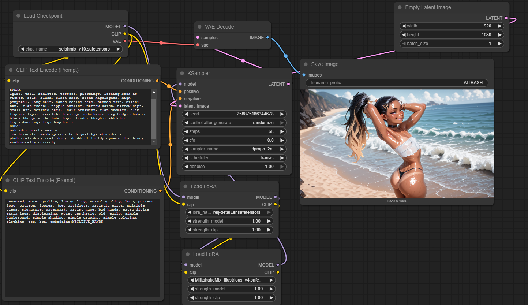The image size is (528, 305).
Task: Toggle the KSampler node collapse dot
Action: tap(182, 73)
